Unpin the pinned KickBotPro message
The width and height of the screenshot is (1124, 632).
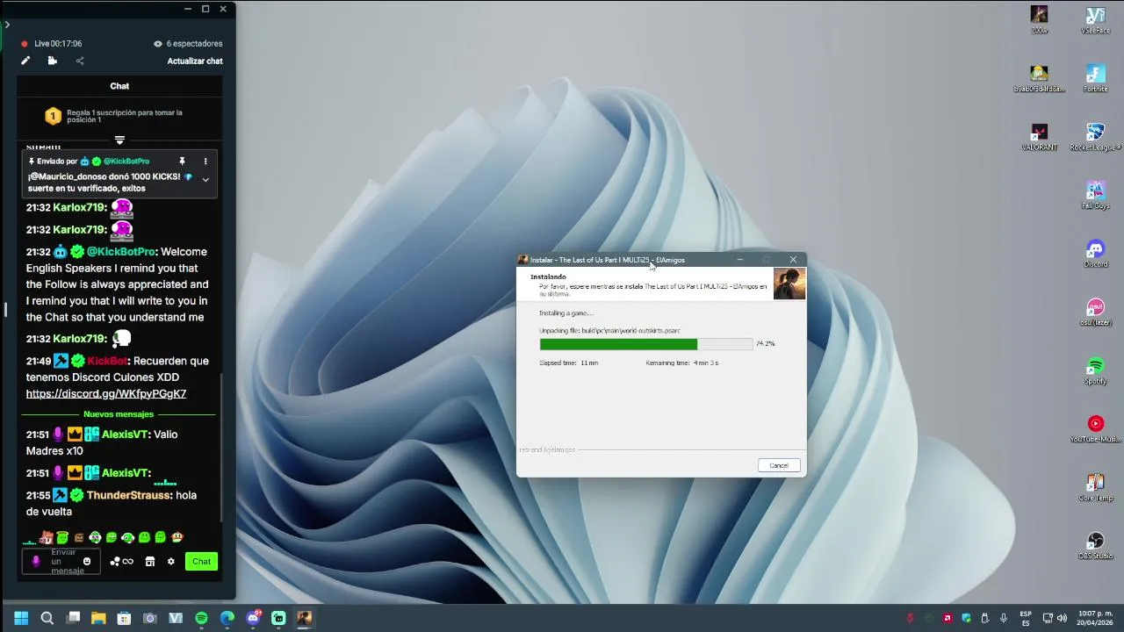coord(183,162)
